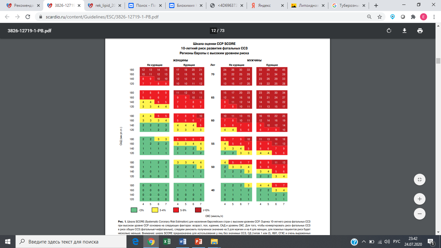Switch to Поиск - По tab
The width and height of the screenshot is (441, 248).
click(145, 5)
